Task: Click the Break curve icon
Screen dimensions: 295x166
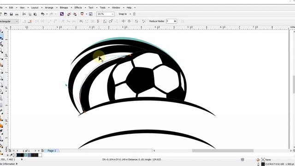Action: click(42, 21)
